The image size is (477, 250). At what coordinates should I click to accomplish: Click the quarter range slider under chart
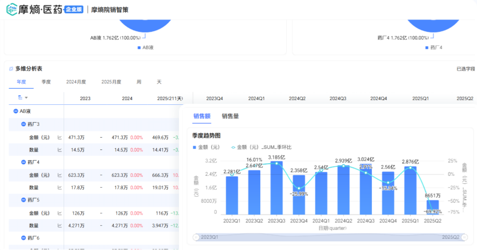click(x=329, y=237)
